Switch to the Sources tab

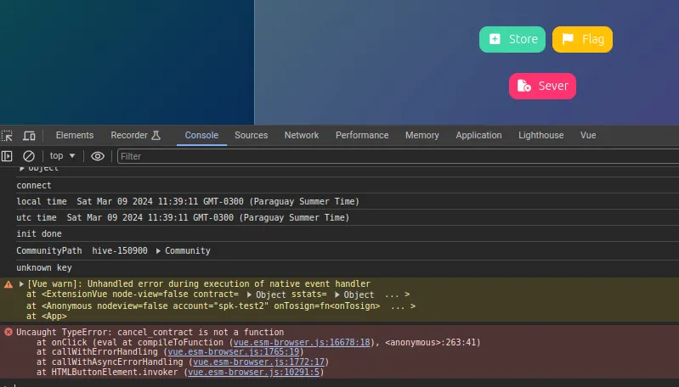252,135
